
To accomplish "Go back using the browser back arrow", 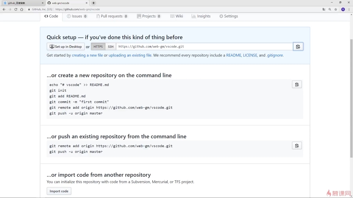I will (x=4, y=9).
